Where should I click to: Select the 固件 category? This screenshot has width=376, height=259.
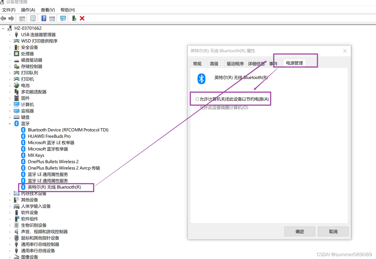25,98
